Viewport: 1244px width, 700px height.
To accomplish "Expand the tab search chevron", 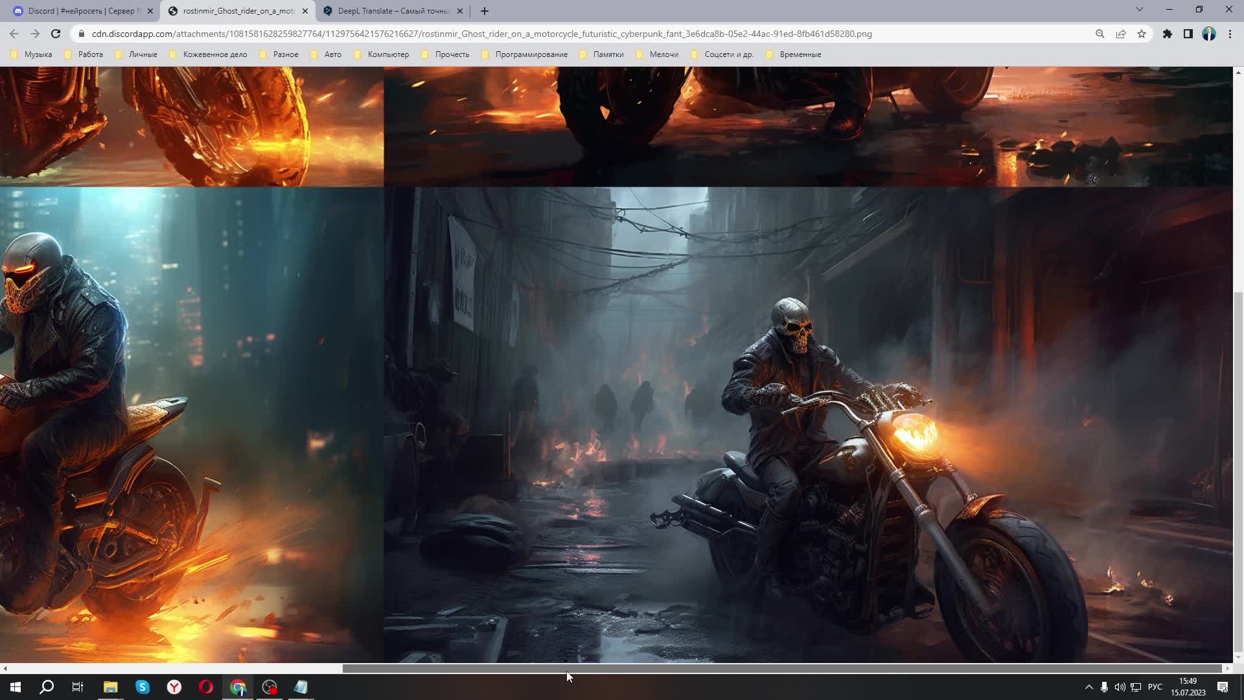I will click(x=1139, y=9).
